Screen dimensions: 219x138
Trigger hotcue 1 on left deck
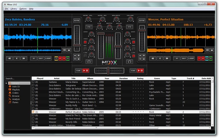pyautogui.click(x=56, y=58)
